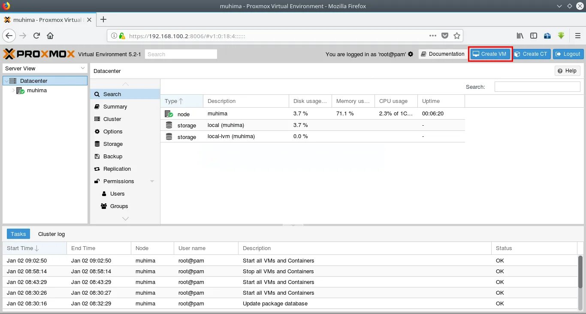This screenshot has height=314, width=586.
Task: Expand the muhima node tree arrow
Action: (x=13, y=91)
